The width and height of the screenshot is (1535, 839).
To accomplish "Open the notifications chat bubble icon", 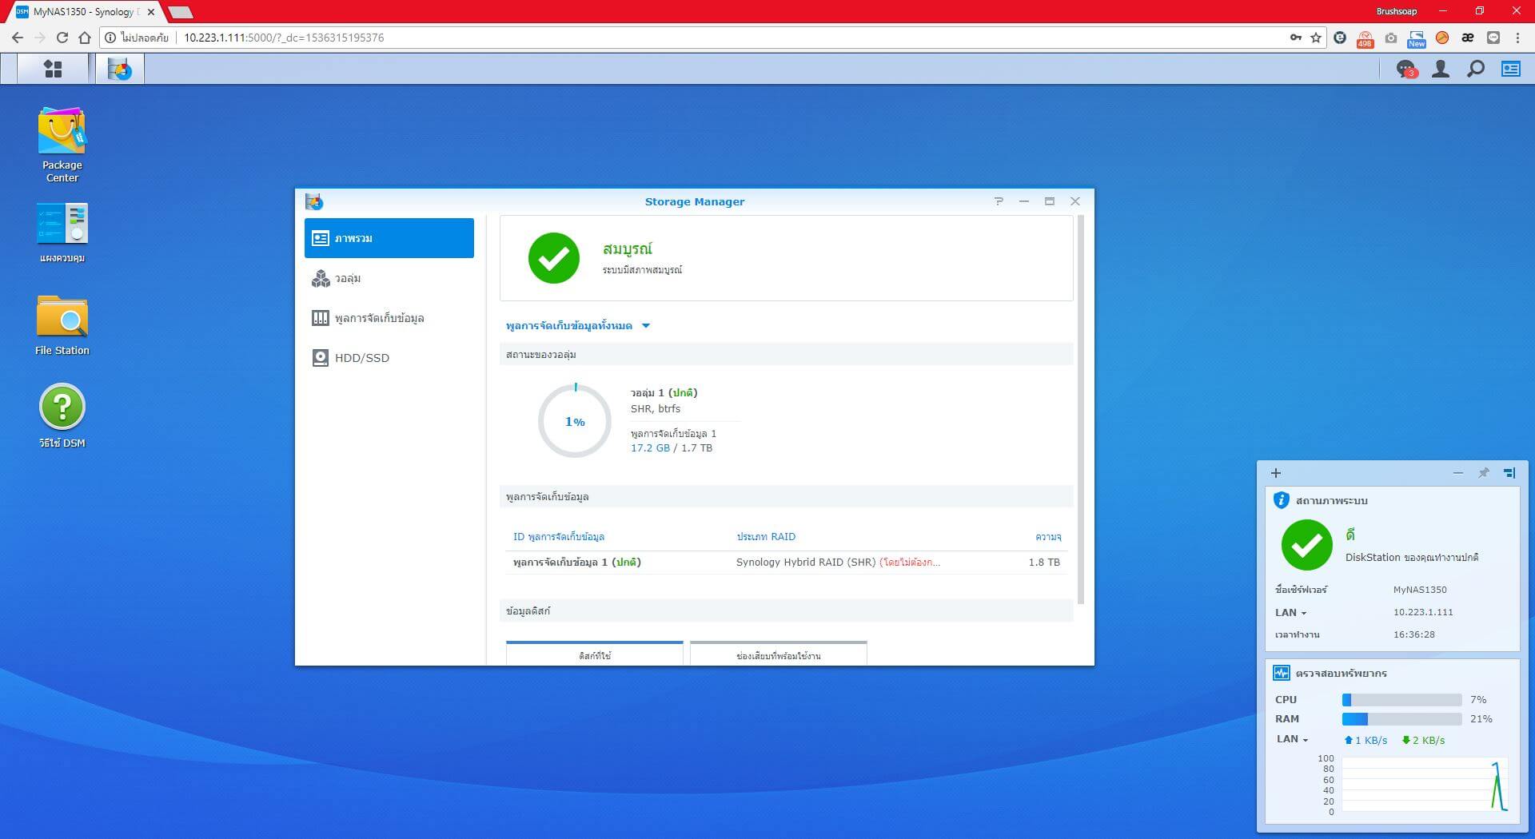I will click(1405, 70).
